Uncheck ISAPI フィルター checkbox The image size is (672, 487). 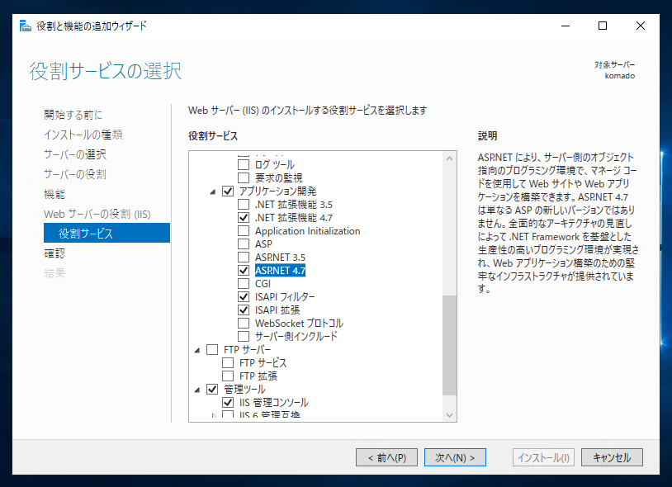[x=244, y=297]
